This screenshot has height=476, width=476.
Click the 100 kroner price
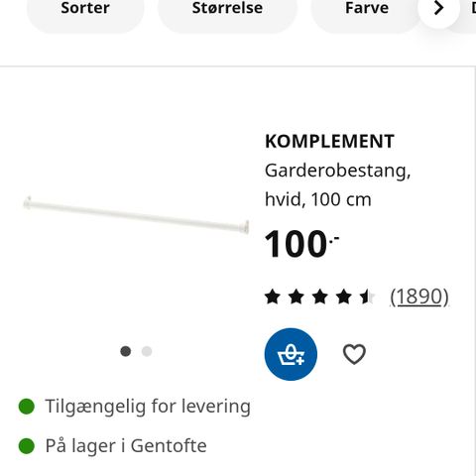(x=301, y=244)
